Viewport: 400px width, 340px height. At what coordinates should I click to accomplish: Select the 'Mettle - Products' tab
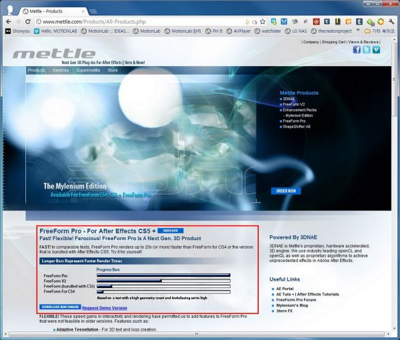coord(53,11)
